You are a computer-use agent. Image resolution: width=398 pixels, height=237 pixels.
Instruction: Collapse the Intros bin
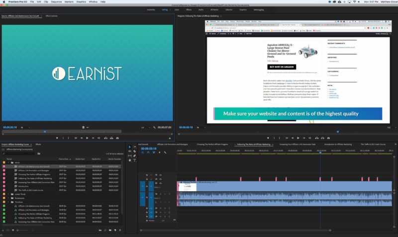8,162
